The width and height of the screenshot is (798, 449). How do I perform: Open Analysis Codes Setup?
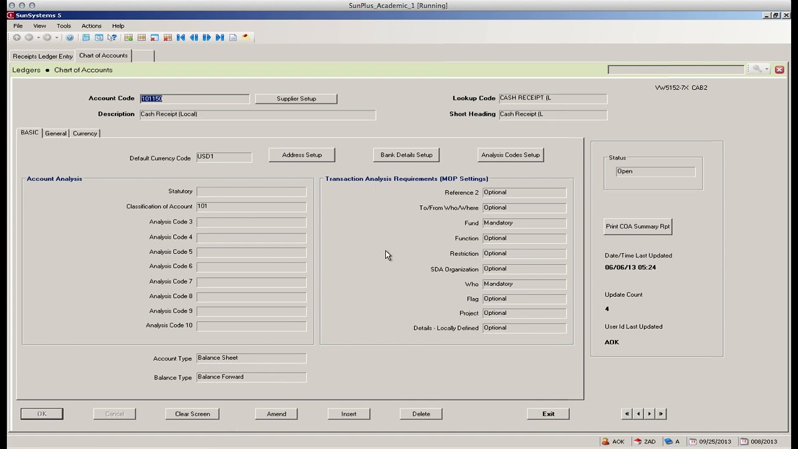511,155
